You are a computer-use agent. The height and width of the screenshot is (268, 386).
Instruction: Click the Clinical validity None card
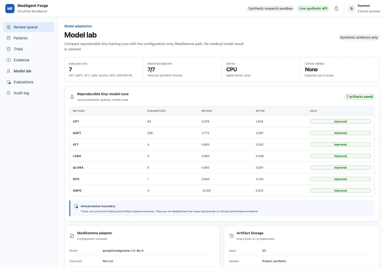pyautogui.click(x=340, y=69)
